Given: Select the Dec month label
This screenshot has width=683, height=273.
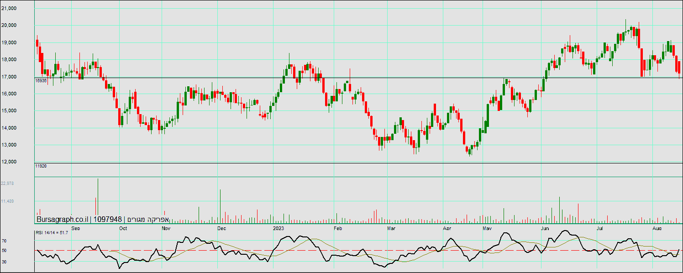Looking at the screenshot, I should (222, 227).
